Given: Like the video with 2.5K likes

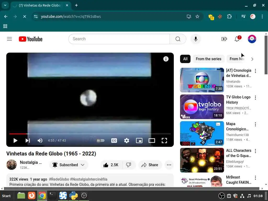Looking at the screenshot, I should pyautogui.click(x=111, y=165).
